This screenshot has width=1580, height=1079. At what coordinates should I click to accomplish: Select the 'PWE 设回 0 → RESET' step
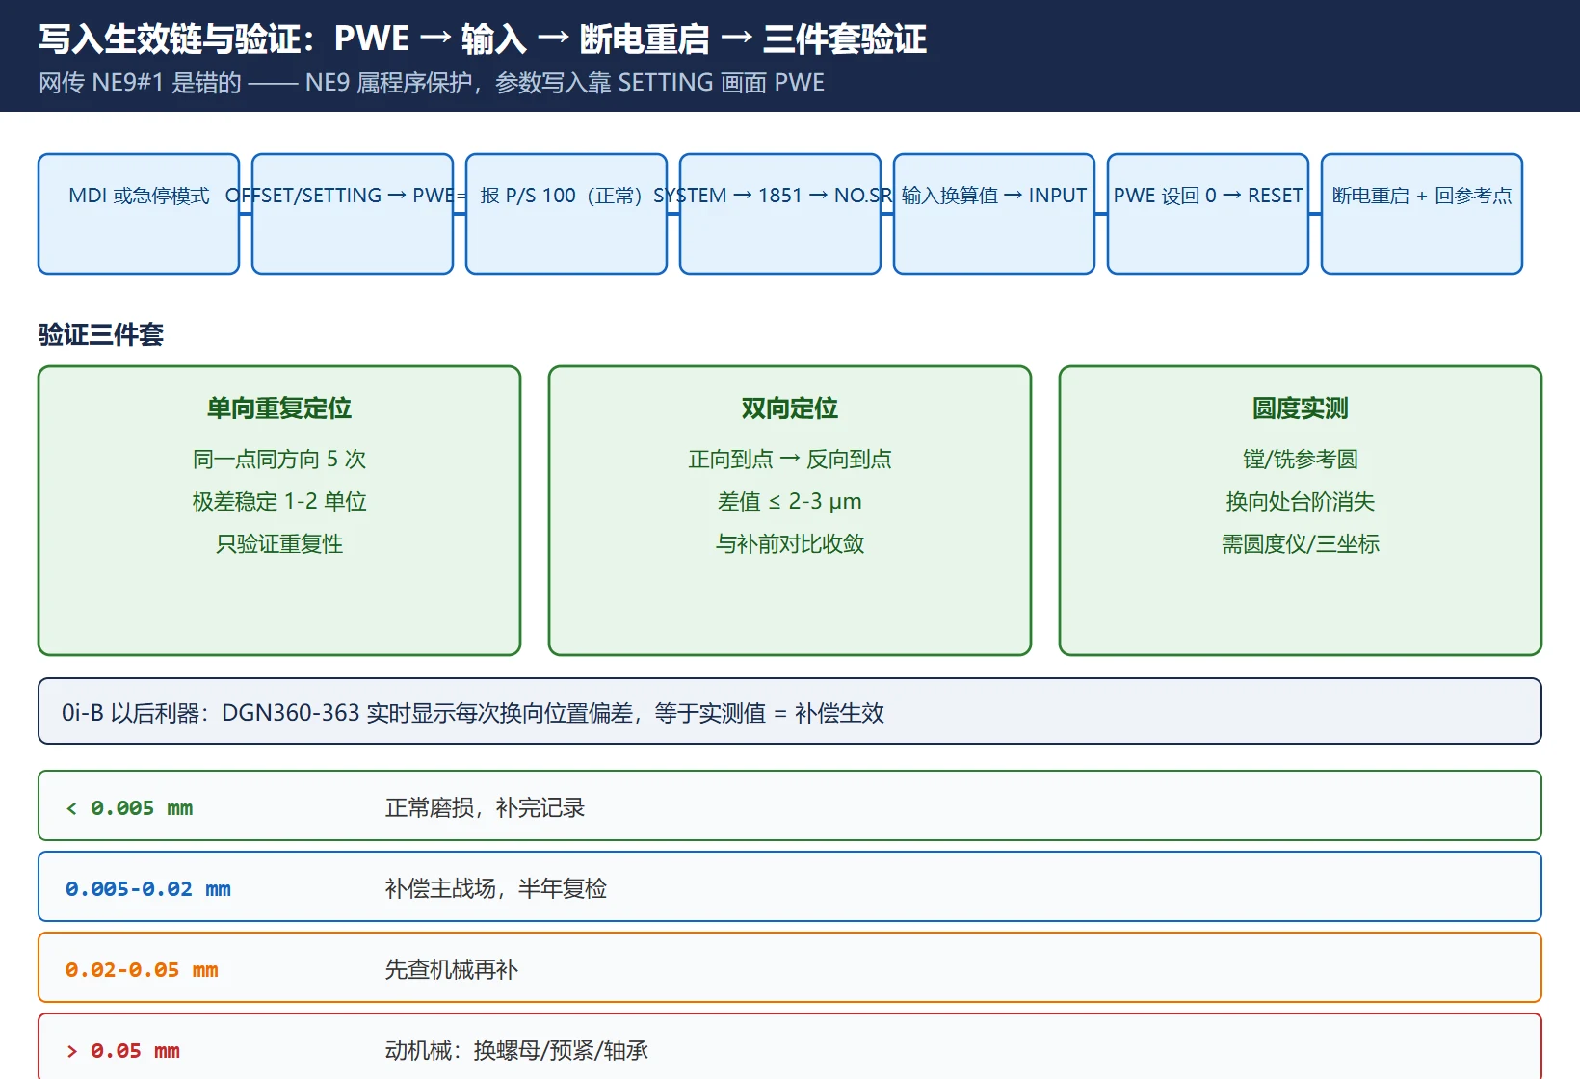[1208, 214]
